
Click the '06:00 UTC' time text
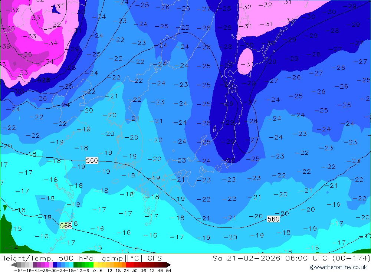pyautogui.click(x=306, y=258)
